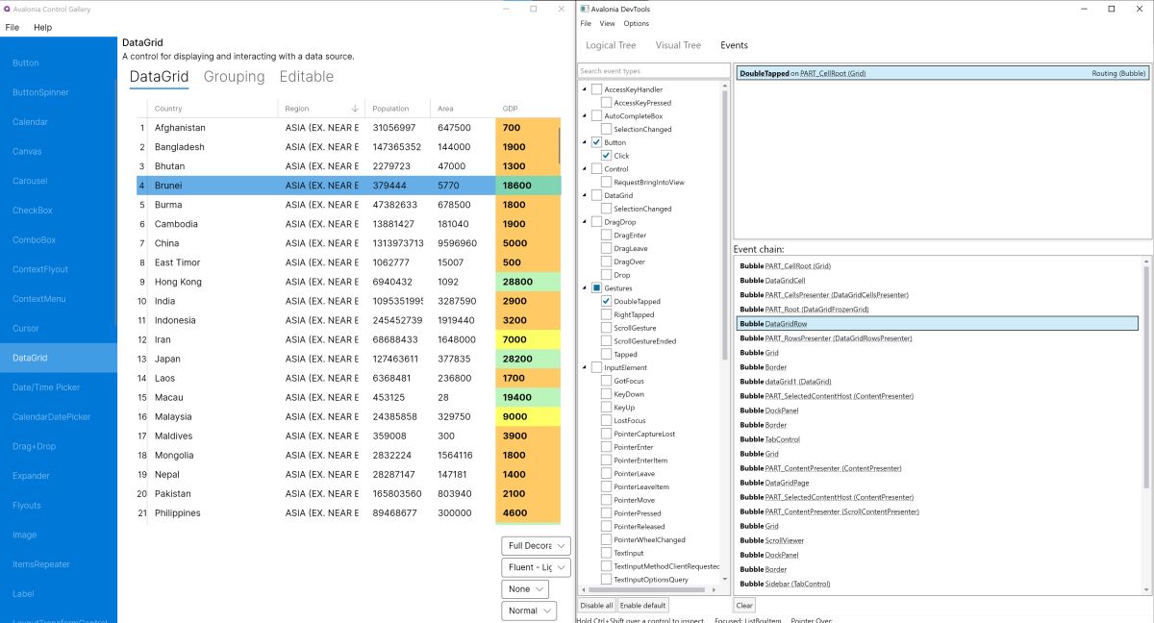Click the Hong Kong GDP cell 28800
This screenshot has width=1154, height=623.
[x=528, y=282]
